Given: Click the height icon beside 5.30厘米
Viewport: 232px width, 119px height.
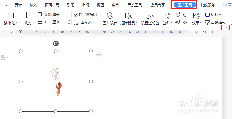Looking at the screenshot, I should tap(40, 14).
